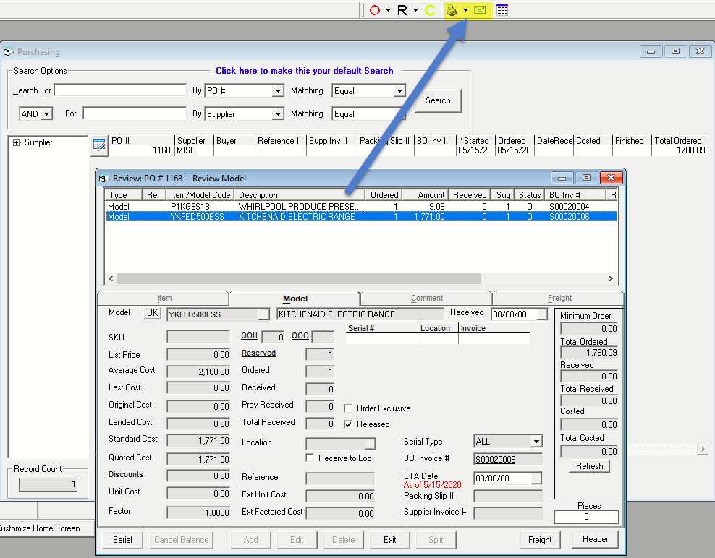
Task: Click the Header button
Action: [x=595, y=540]
